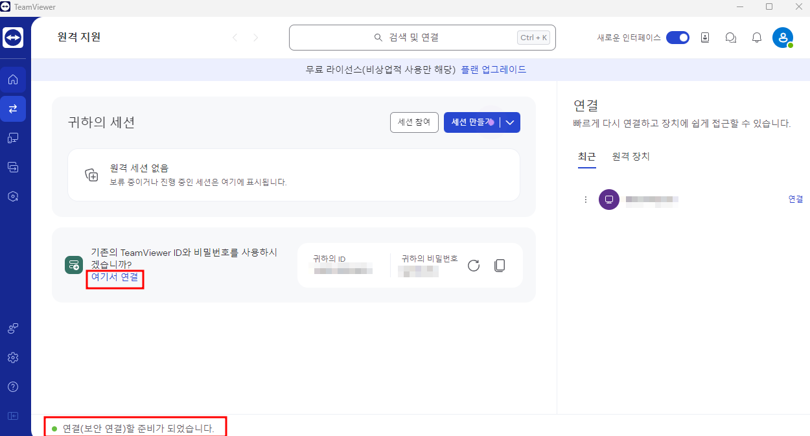Select the Home icon in the sidebar
This screenshot has width=810, height=436.
[13, 79]
